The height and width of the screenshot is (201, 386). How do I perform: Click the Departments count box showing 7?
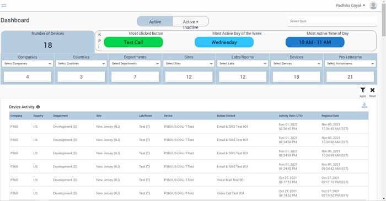pyautogui.click(x=135, y=77)
